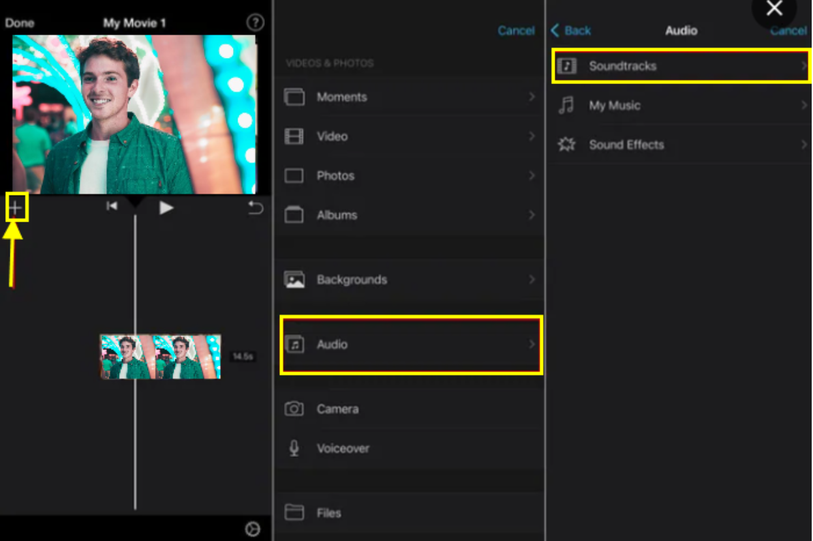
Task: Expand the Photos row chevron
Action: click(532, 175)
